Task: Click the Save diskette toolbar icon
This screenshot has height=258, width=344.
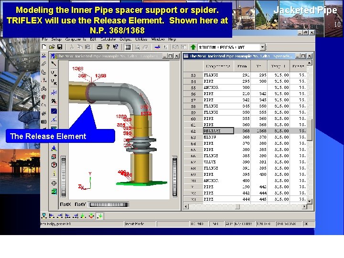Action: (60, 47)
